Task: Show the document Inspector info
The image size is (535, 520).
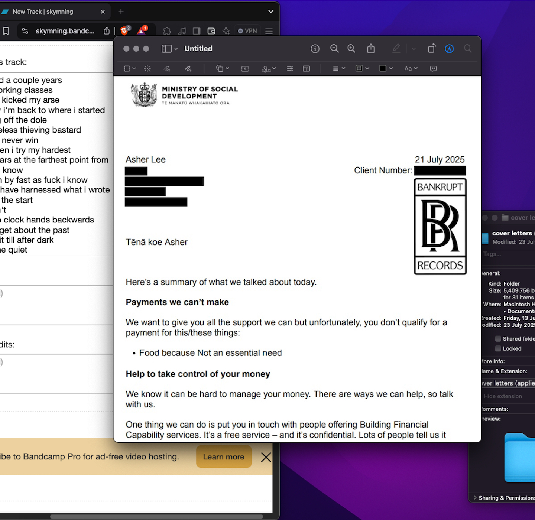Action: (x=315, y=49)
